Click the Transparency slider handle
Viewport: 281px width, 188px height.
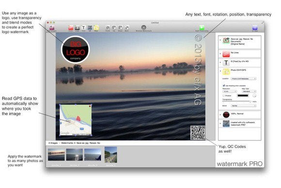(x=250, y=102)
